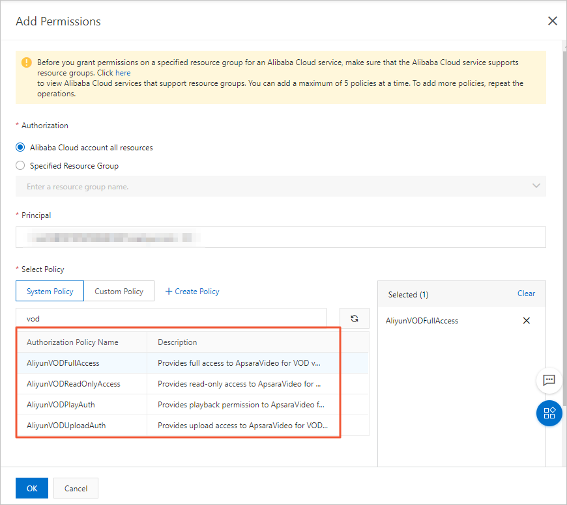Select AliyunVODFullAccess policy row
Screen dimensions: 567x505
tap(192, 362)
